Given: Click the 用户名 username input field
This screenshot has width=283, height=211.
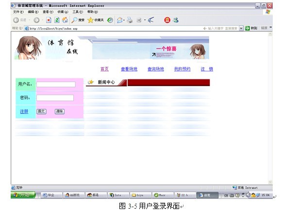Looking at the screenshot, I should (x=56, y=84).
